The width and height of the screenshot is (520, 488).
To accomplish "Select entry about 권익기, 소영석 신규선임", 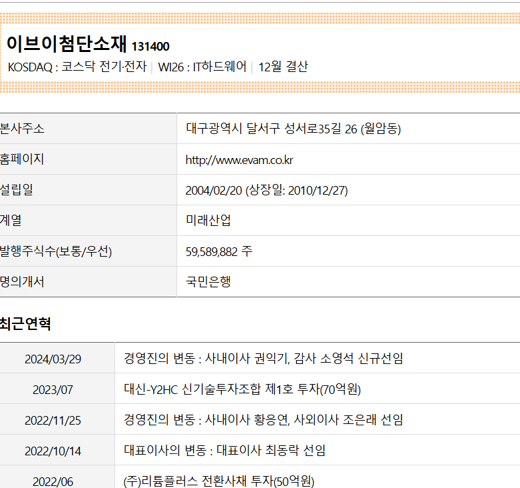I will [263, 358].
